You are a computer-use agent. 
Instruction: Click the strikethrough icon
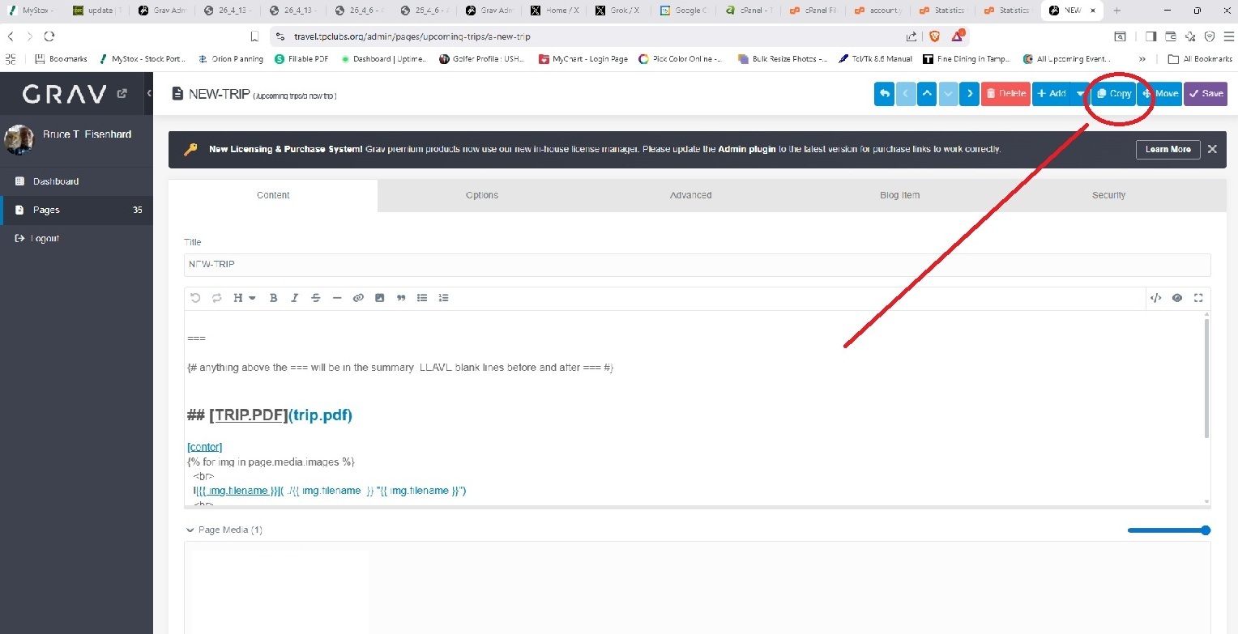tap(316, 298)
